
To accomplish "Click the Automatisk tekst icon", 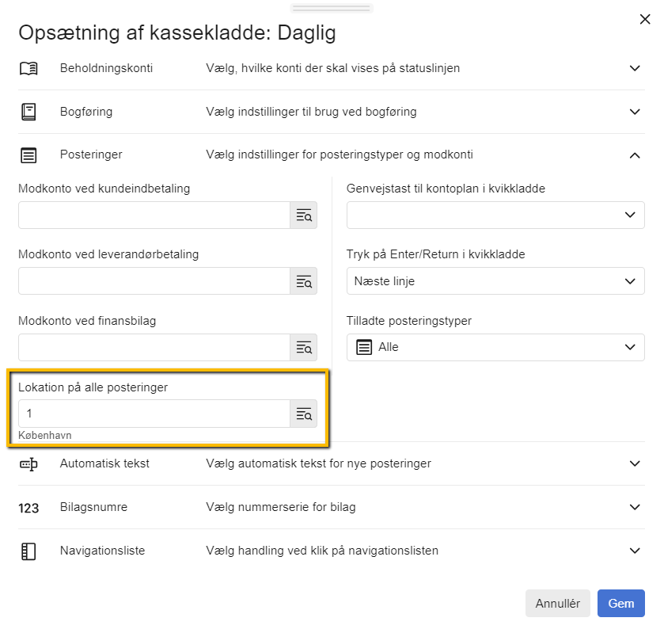I will coord(28,463).
